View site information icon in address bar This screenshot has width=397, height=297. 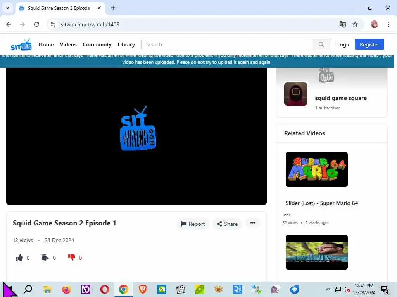coord(53,24)
